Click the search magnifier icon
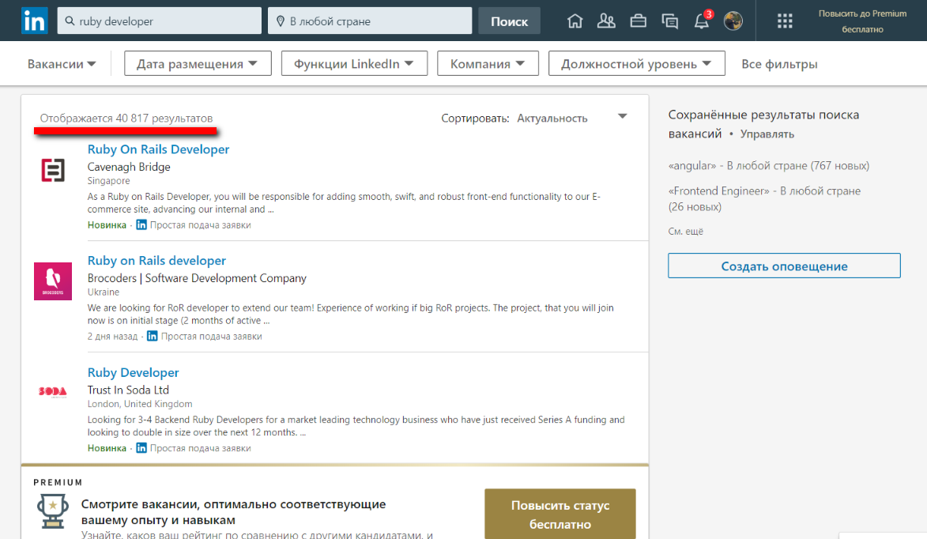The height and width of the screenshot is (539, 927). coord(70,21)
